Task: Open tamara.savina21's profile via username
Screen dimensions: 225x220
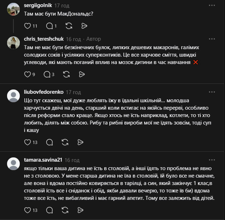Action: (x=43, y=160)
